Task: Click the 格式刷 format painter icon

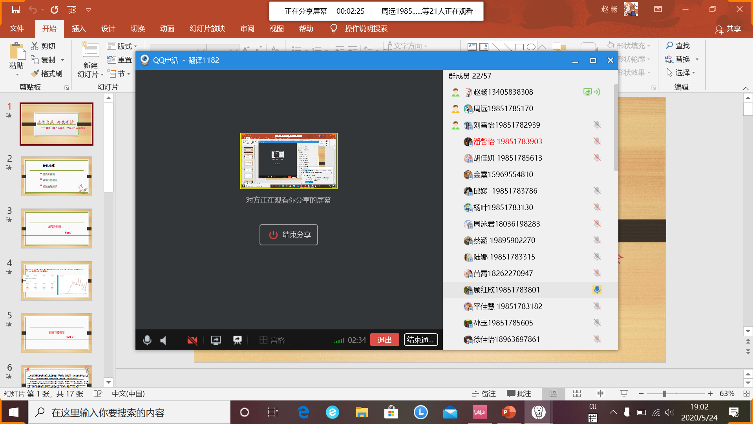Action: point(35,73)
